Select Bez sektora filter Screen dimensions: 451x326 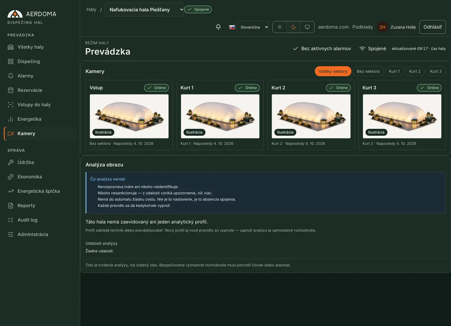pyautogui.click(x=368, y=71)
